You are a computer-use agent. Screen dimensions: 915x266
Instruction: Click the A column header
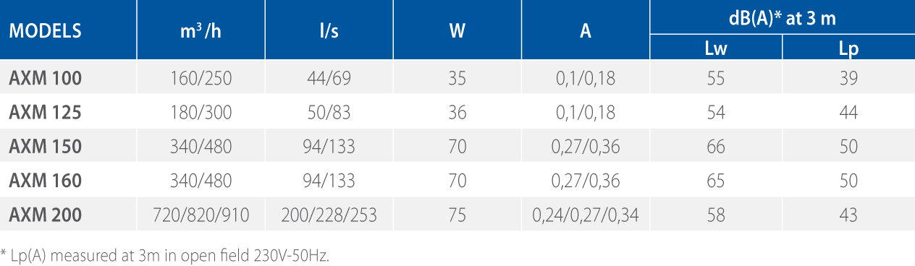(585, 31)
